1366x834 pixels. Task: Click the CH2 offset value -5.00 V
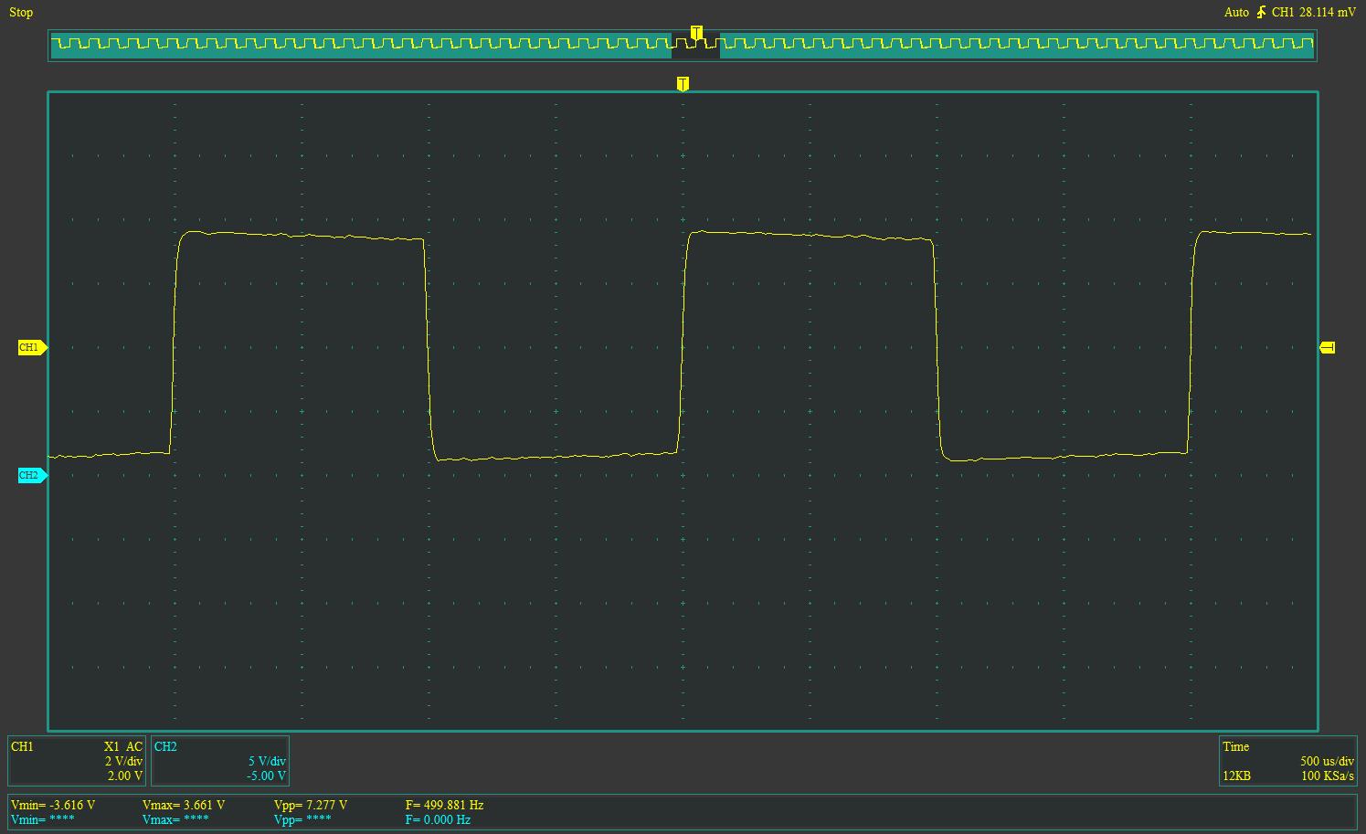(x=267, y=776)
